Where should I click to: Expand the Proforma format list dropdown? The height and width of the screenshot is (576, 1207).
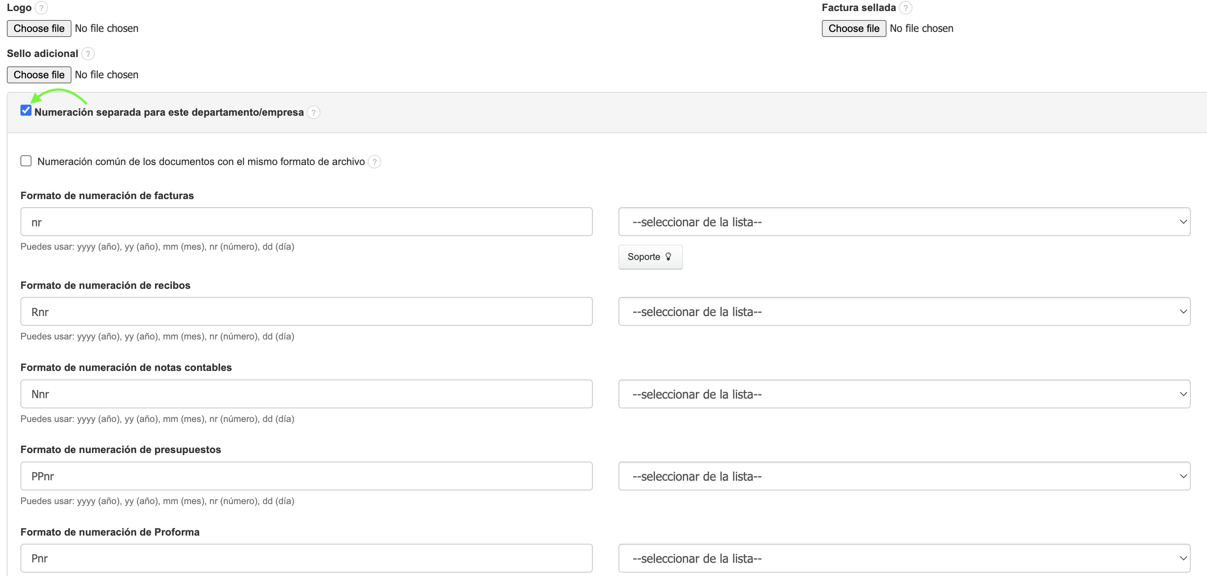click(904, 558)
